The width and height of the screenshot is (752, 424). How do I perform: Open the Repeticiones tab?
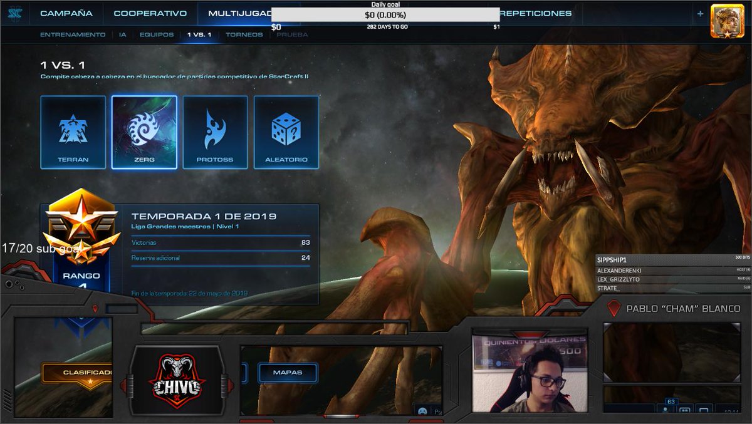pyautogui.click(x=537, y=13)
